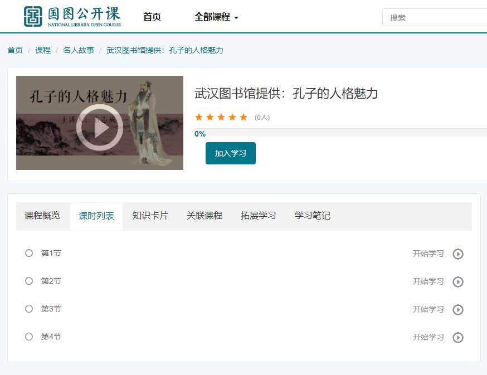Click 开始学习 for 第2节
The width and height of the screenshot is (487, 375).
[x=428, y=281]
